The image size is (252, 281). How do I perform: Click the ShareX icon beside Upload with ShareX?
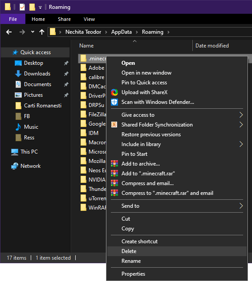pyautogui.click(x=114, y=92)
